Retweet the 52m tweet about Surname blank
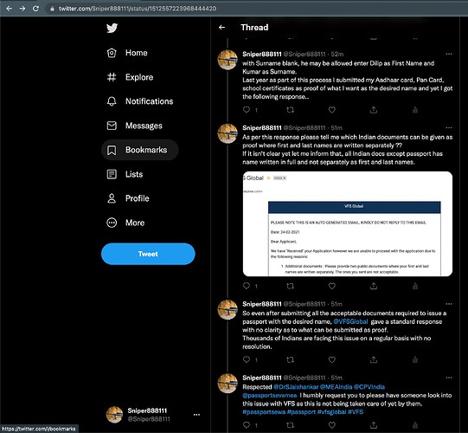 click(x=290, y=110)
